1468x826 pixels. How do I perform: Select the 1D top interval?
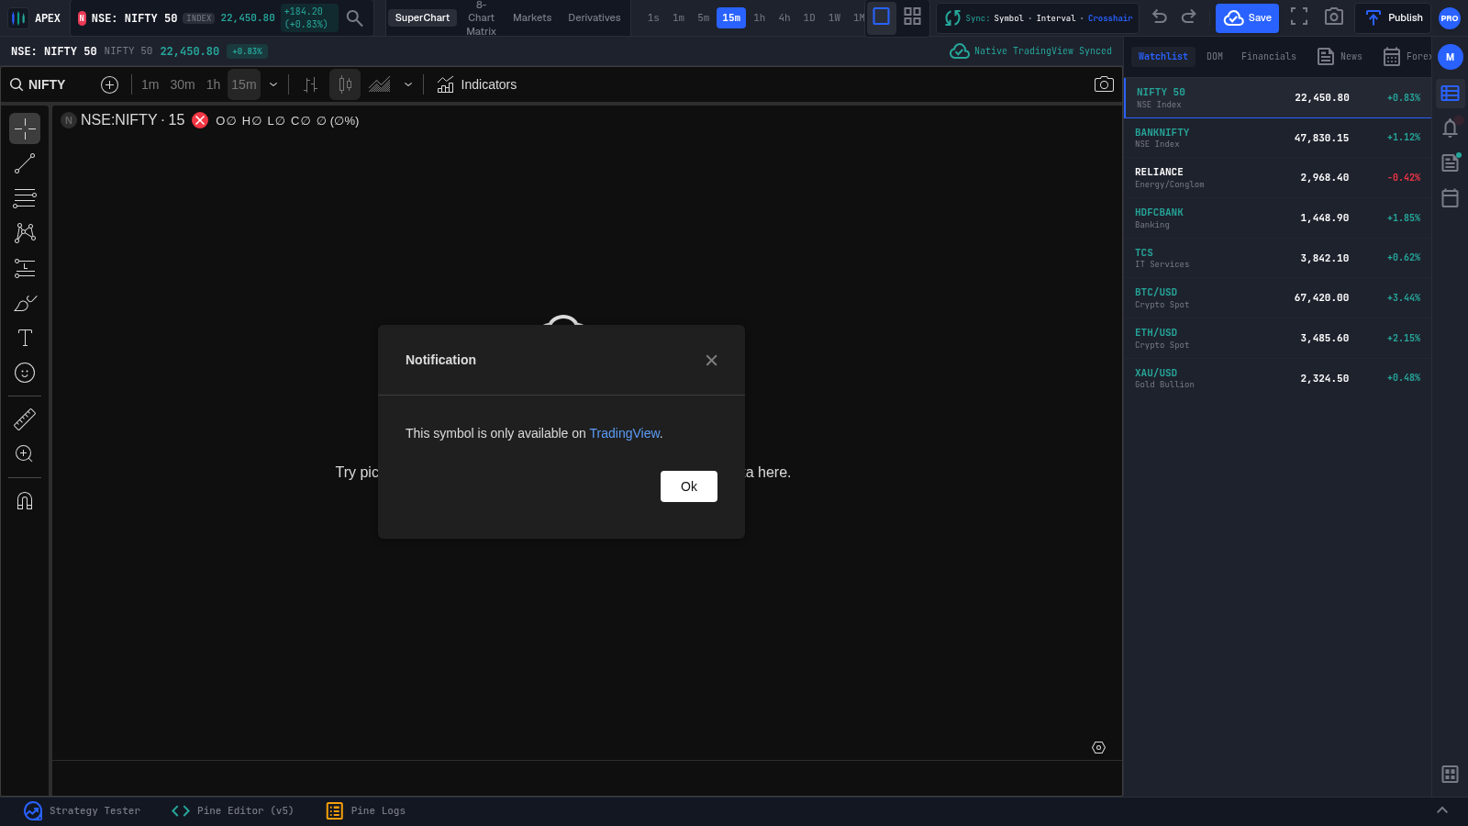pos(809,17)
